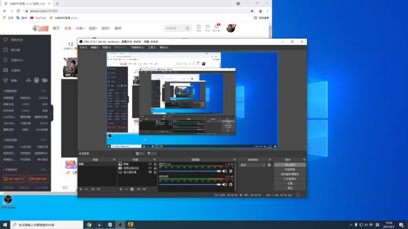
Task: Open settings gear for the microphone audio channel
Action: point(231,171)
